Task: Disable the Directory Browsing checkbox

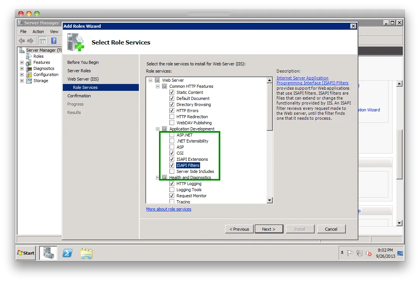Action: click(x=172, y=105)
